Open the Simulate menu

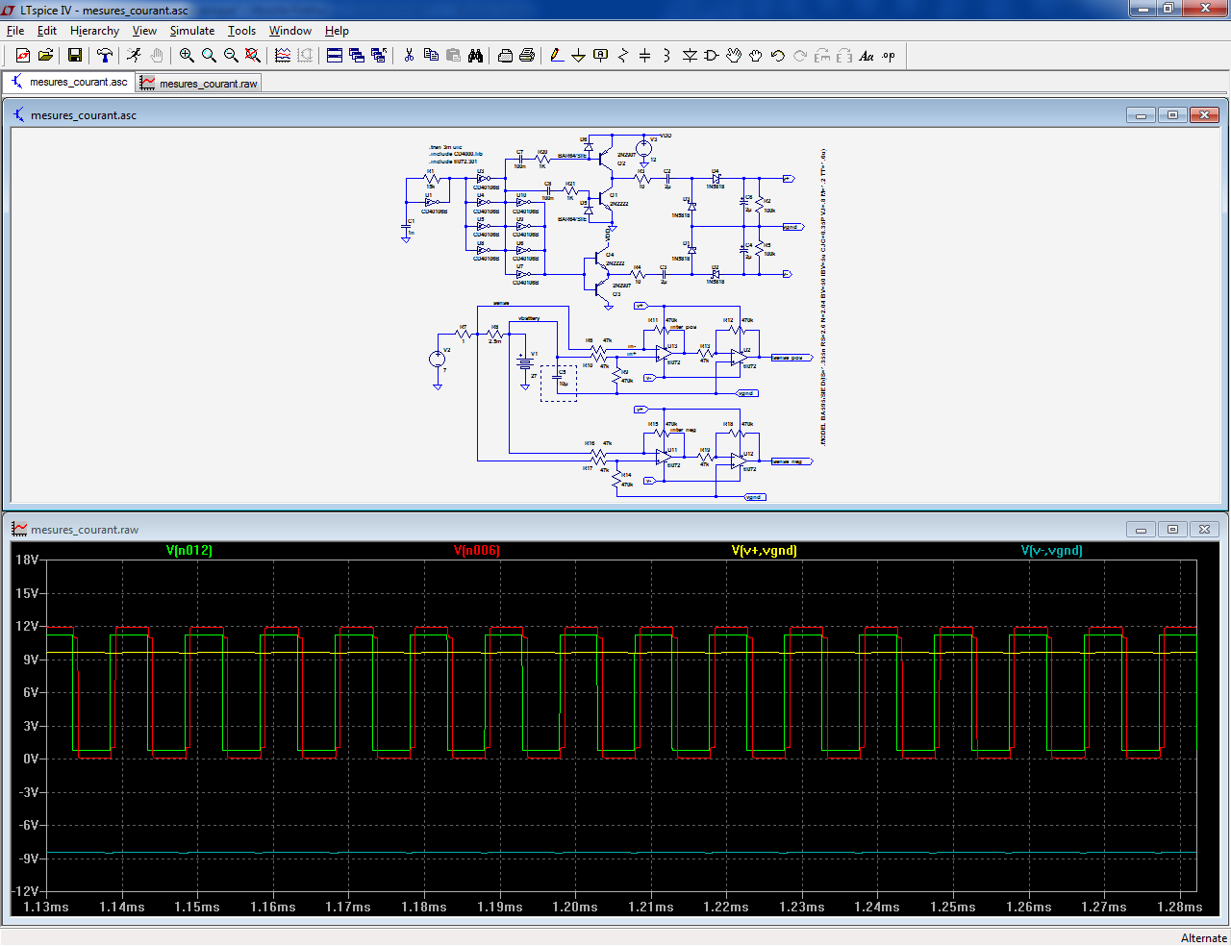tap(192, 31)
